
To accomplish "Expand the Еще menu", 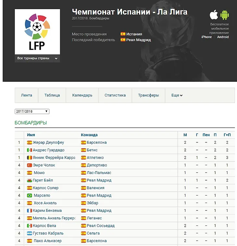I will click(x=177, y=95).
